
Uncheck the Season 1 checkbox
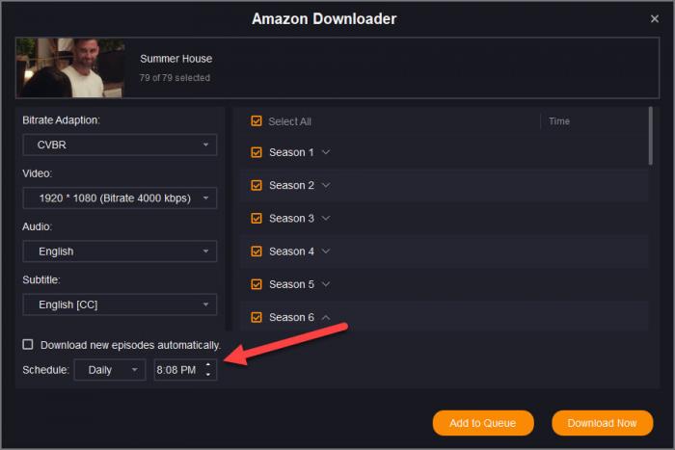(256, 152)
